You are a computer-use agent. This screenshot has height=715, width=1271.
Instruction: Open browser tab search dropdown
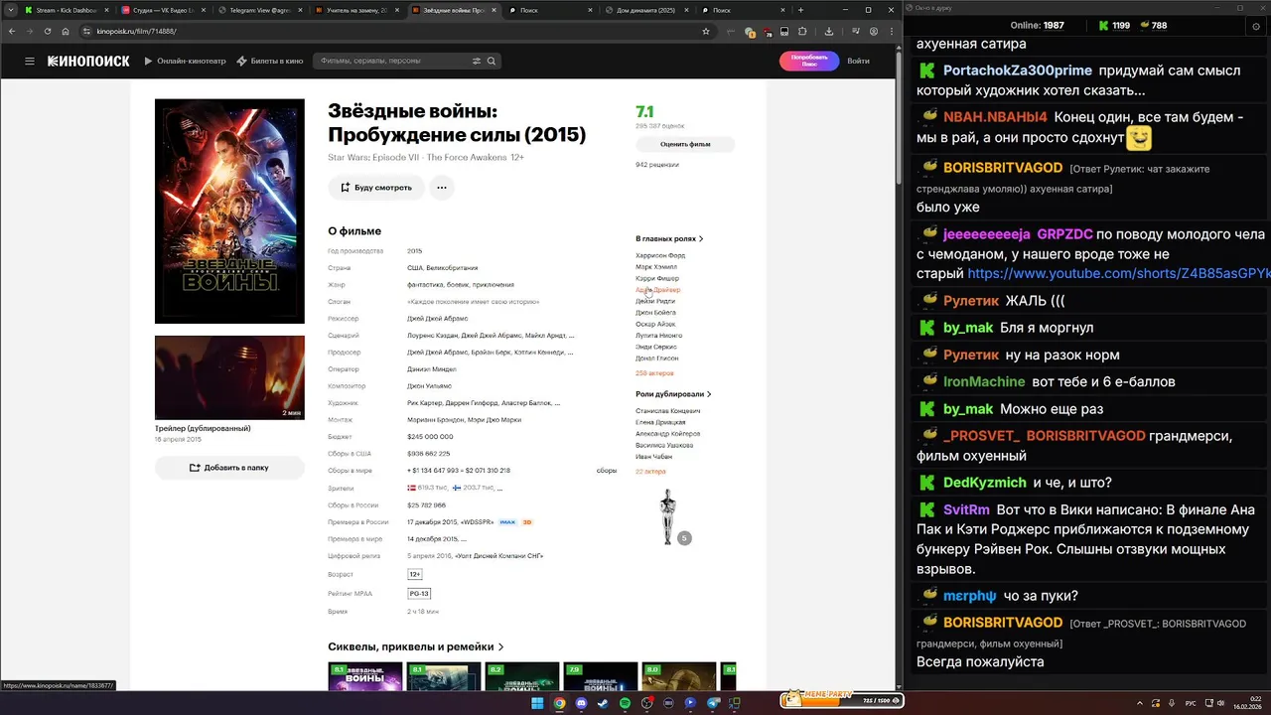tap(11, 10)
